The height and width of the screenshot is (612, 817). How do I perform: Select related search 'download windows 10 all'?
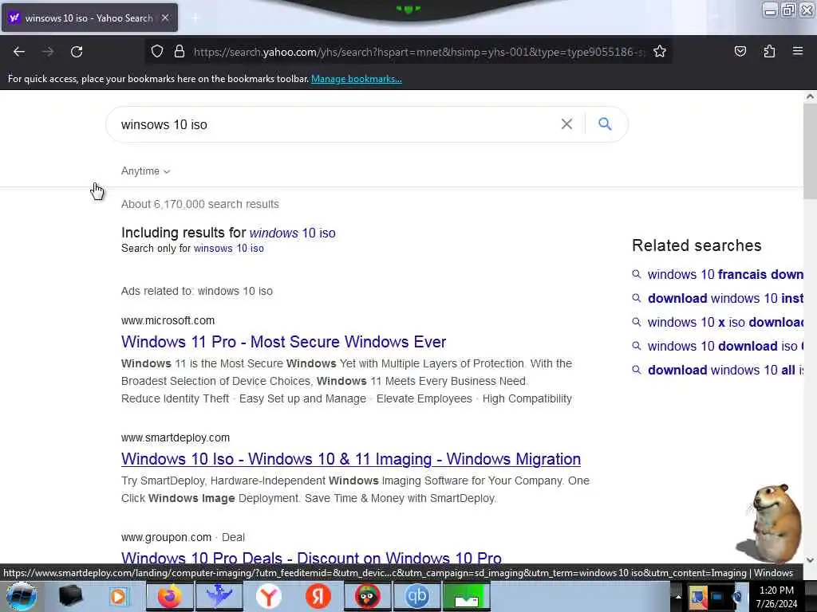point(724,370)
